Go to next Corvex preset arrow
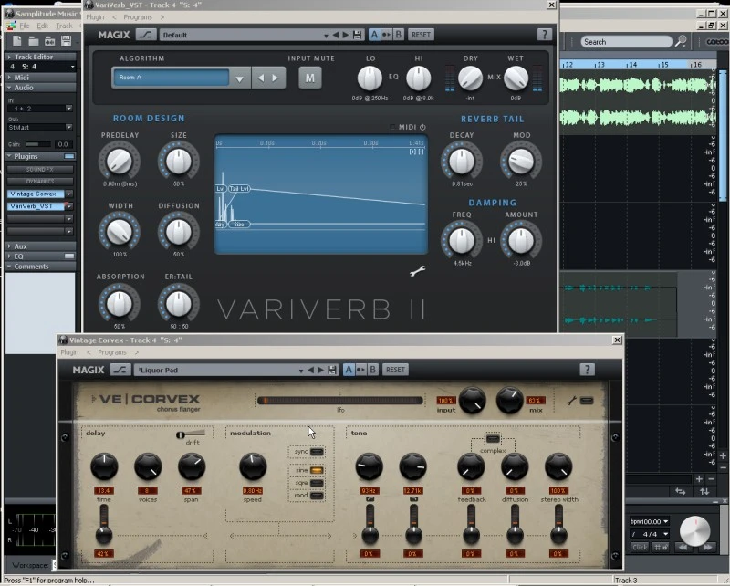Viewport: 730px width, 586px height. point(320,371)
